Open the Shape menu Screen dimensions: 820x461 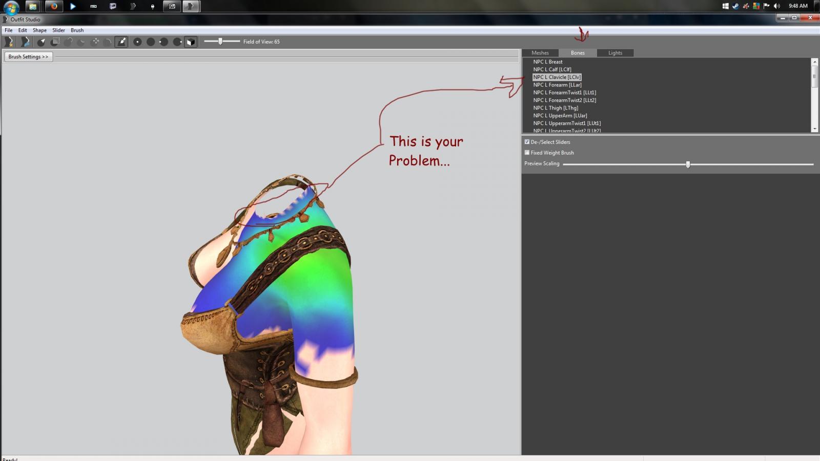click(39, 30)
